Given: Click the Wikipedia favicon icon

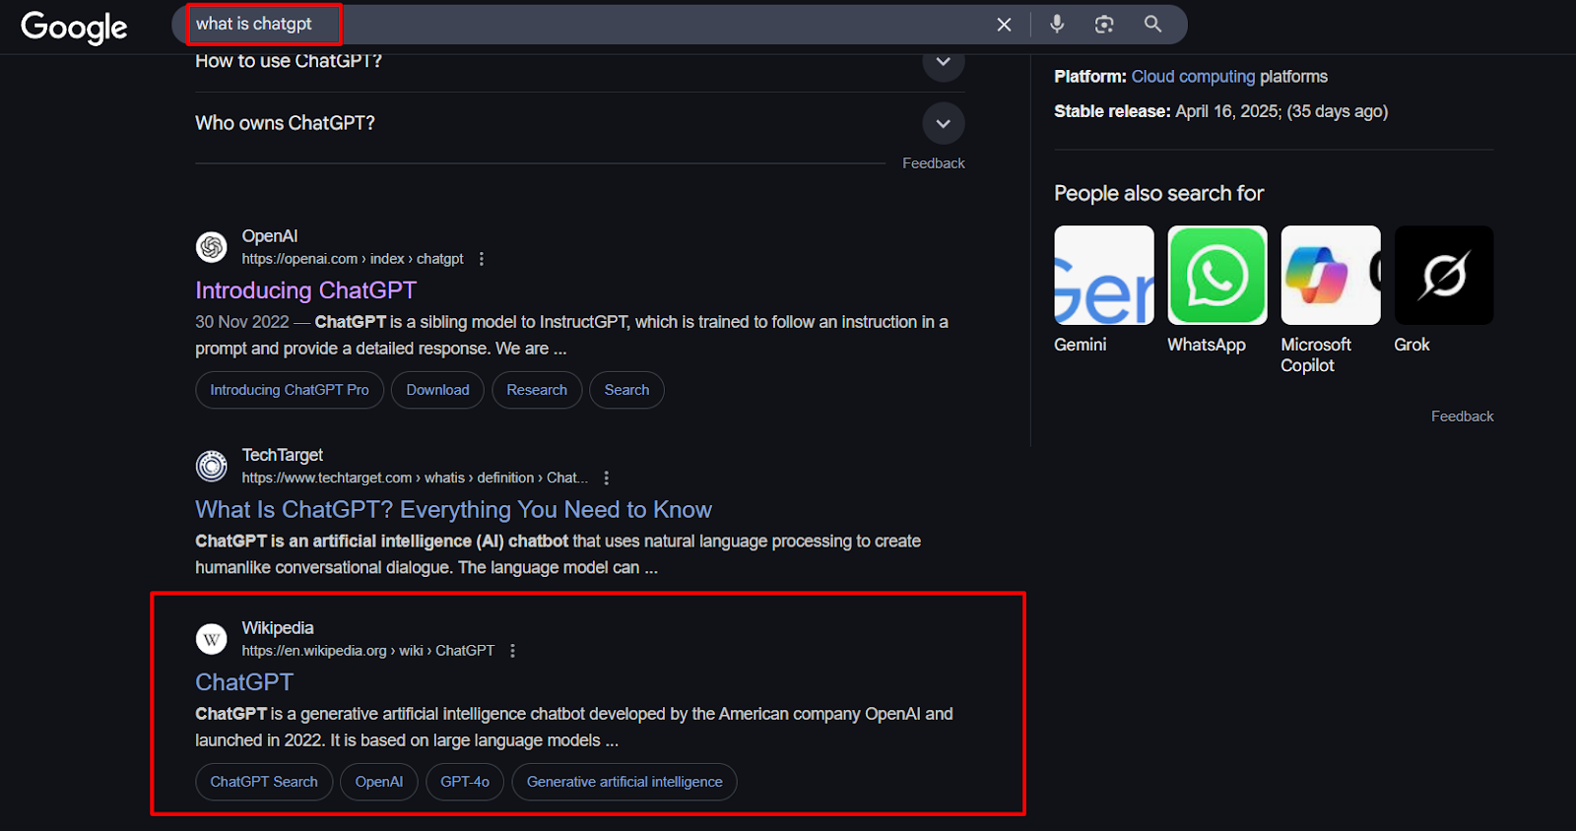Looking at the screenshot, I should pos(212,639).
